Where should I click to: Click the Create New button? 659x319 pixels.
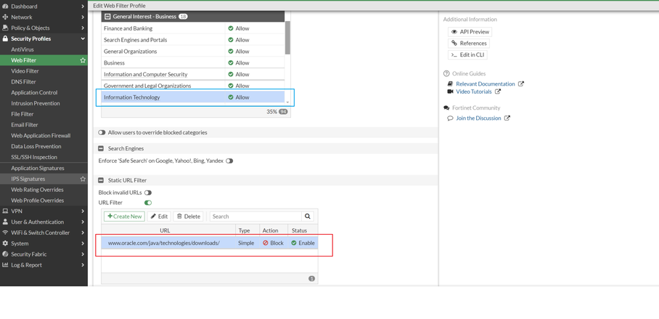[x=124, y=217]
